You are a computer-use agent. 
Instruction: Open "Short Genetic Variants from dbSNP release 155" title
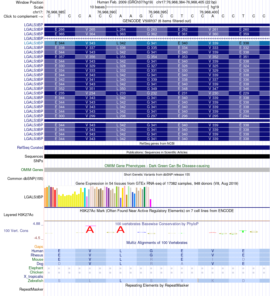point(157,174)
